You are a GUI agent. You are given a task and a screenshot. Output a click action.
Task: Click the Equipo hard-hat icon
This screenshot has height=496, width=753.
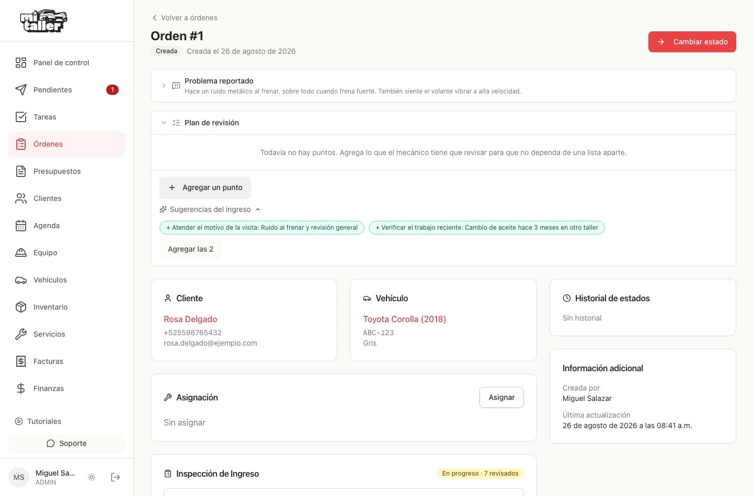21,253
